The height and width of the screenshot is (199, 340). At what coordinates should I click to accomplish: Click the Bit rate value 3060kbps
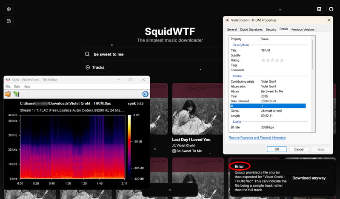pos(267,127)
